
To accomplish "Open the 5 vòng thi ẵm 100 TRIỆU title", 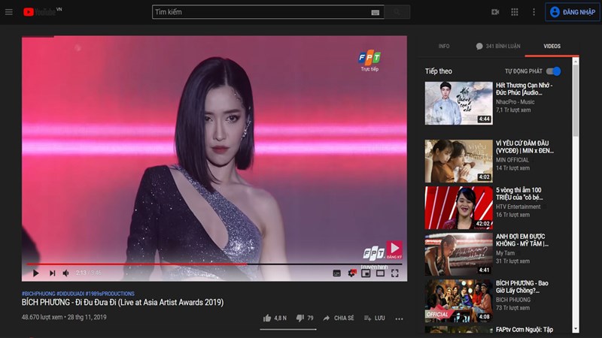I will click(519, 194).
